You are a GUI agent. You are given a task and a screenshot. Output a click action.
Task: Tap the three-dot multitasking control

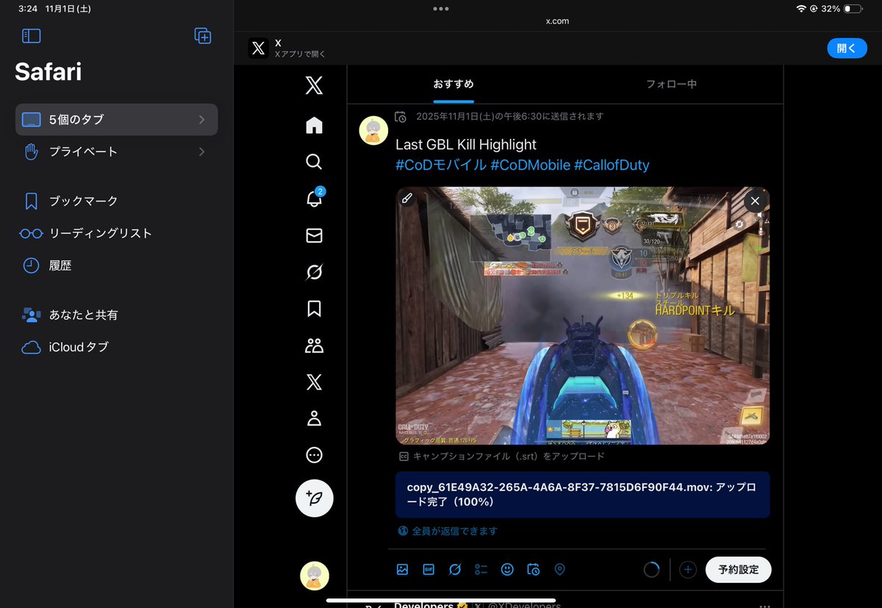[x=441, y=8]
